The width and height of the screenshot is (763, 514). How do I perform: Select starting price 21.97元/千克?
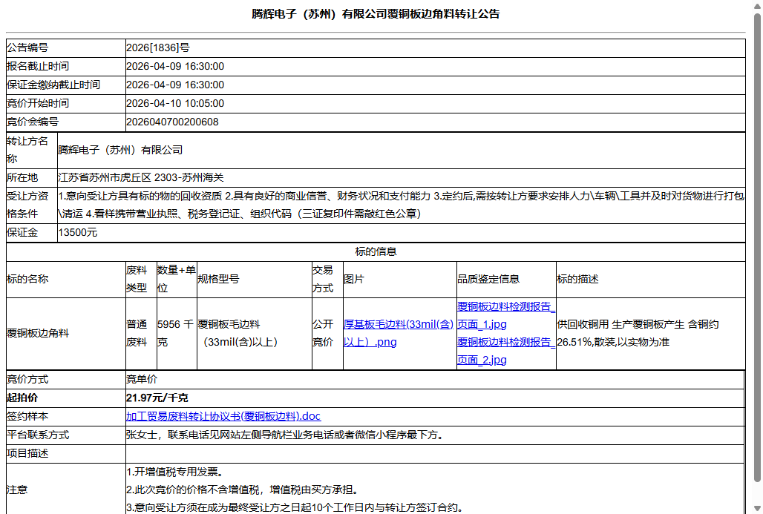tap(157, 398)
